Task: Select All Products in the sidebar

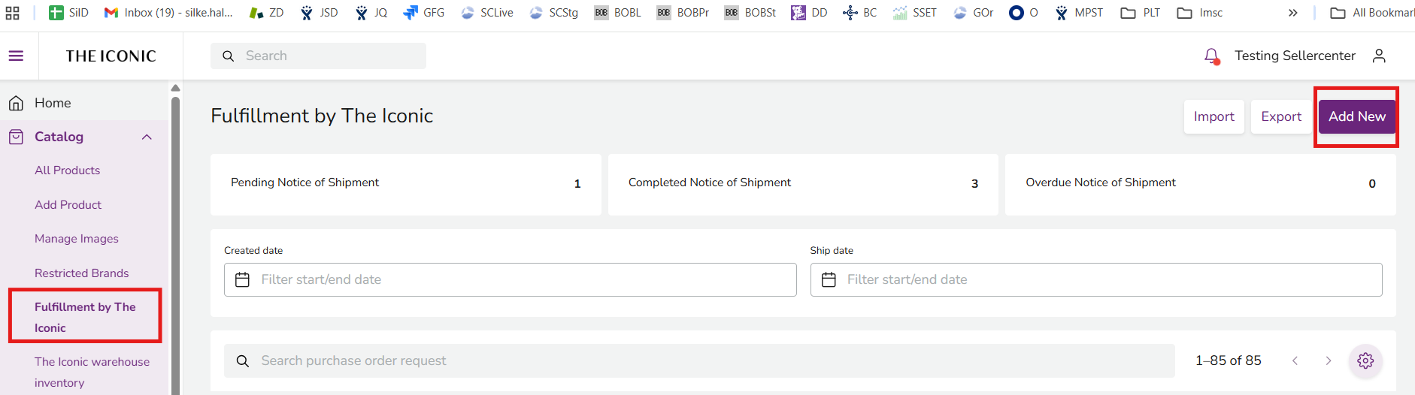Action: (x=67, y=170)
